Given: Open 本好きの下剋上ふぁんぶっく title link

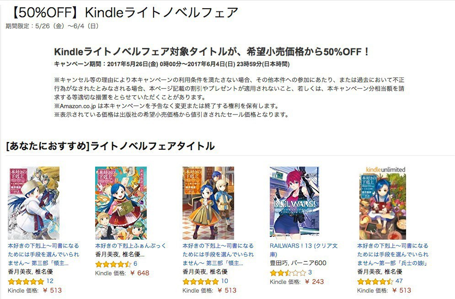Looking at the screenshot, I should coord(131,246).
